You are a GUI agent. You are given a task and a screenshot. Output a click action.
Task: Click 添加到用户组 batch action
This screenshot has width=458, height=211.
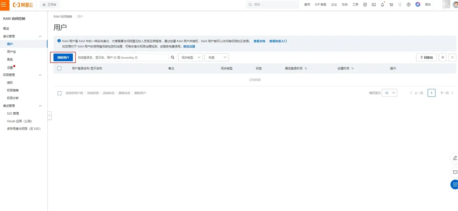click(74, 93)
